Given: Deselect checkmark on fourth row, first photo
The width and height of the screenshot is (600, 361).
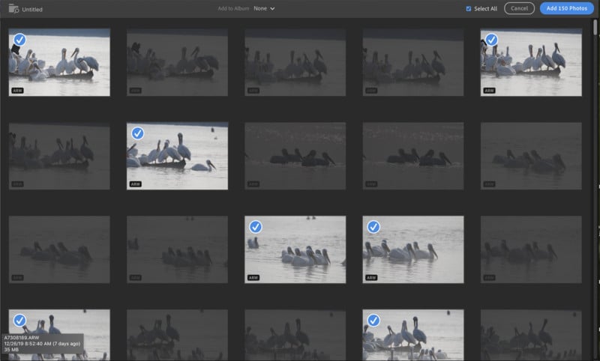Looking at the screenshot, I should click(x=20, y=320).
